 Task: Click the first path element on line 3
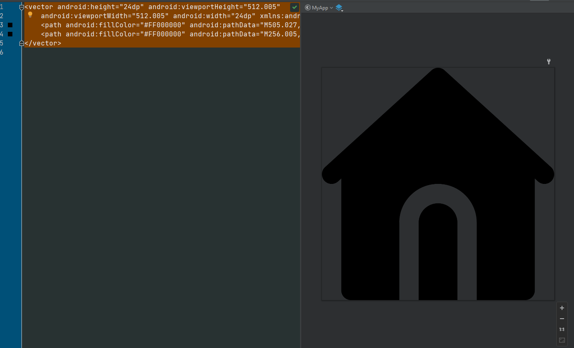pyautogui.click(x=51, y=25)
